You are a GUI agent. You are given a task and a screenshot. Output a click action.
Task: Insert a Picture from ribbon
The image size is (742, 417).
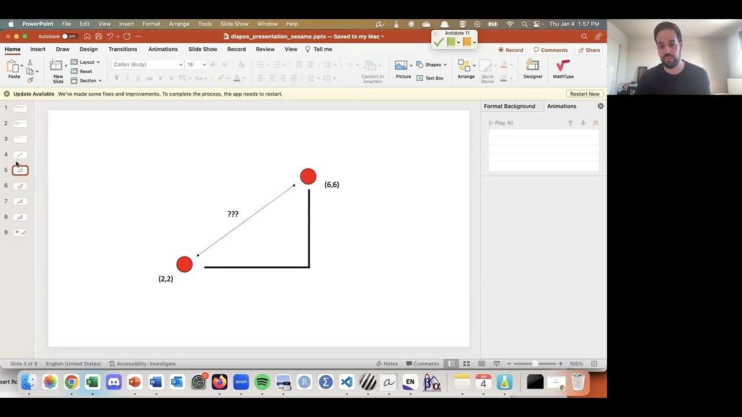401,65
